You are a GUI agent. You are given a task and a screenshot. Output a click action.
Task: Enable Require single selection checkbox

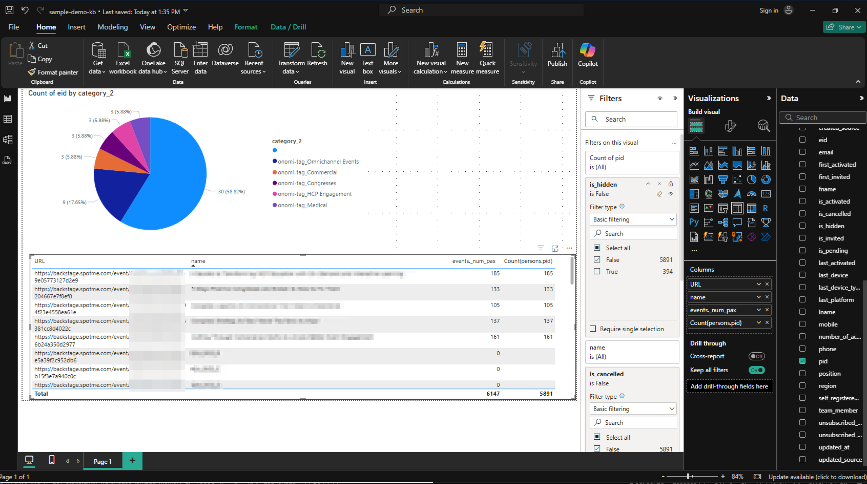coord(593,329)
